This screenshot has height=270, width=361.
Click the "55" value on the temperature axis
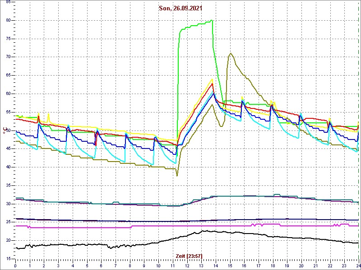point(8,112)
